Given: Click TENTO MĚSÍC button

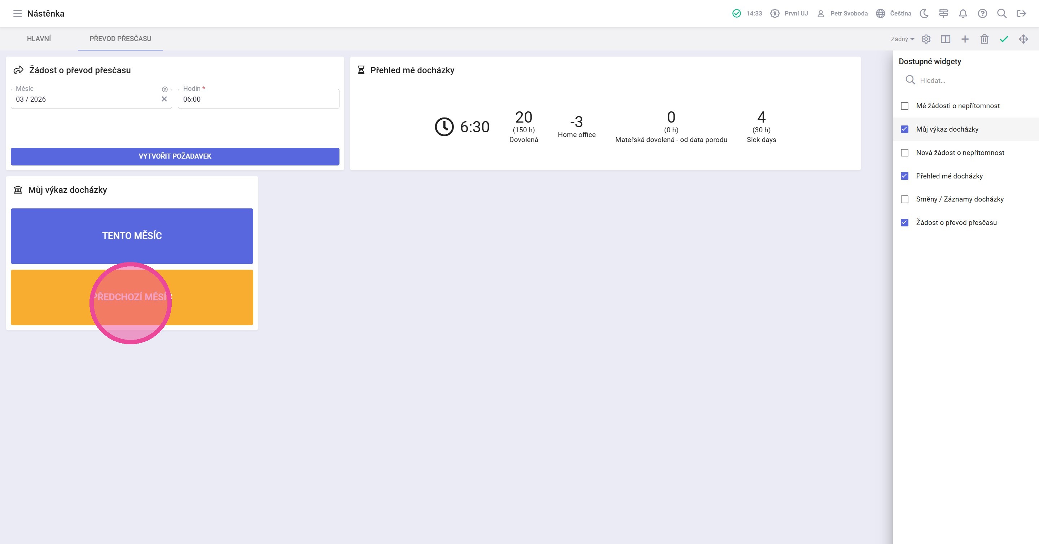Looking at the screenshot, I should coord(132,236).
